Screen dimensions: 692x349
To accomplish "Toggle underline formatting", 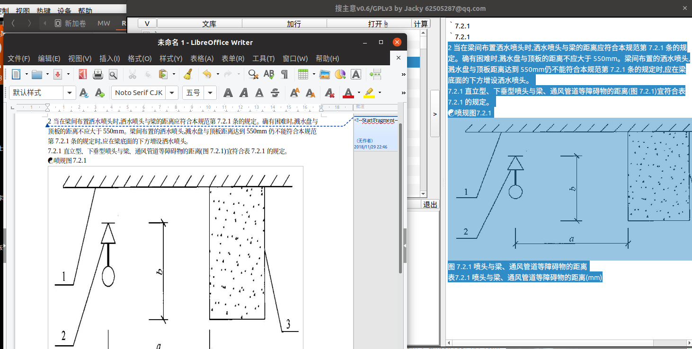I will pos(259,93).
